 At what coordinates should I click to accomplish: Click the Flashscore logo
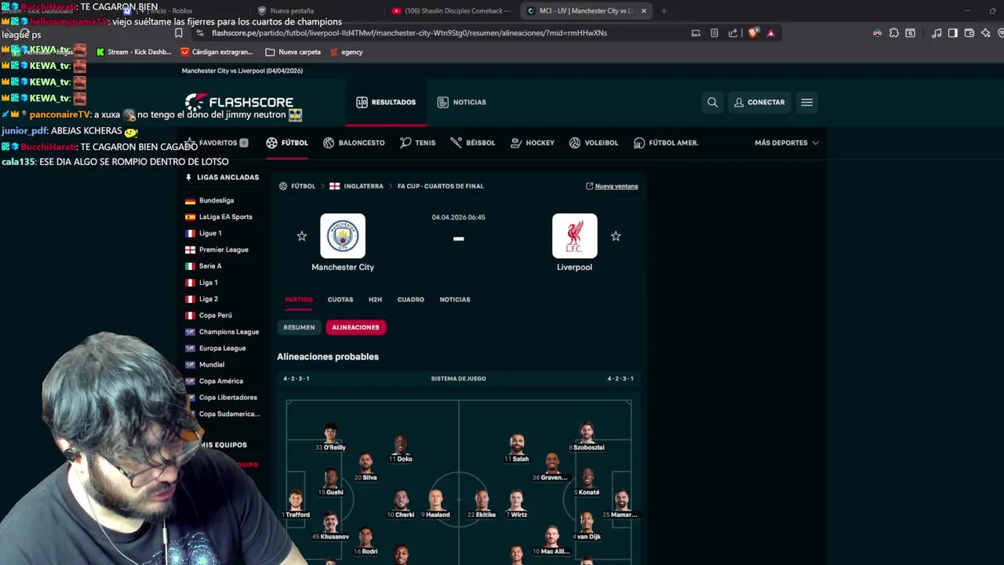[239, 102]
